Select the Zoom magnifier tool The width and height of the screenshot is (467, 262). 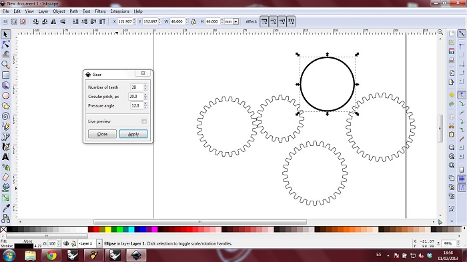point(5,65)
